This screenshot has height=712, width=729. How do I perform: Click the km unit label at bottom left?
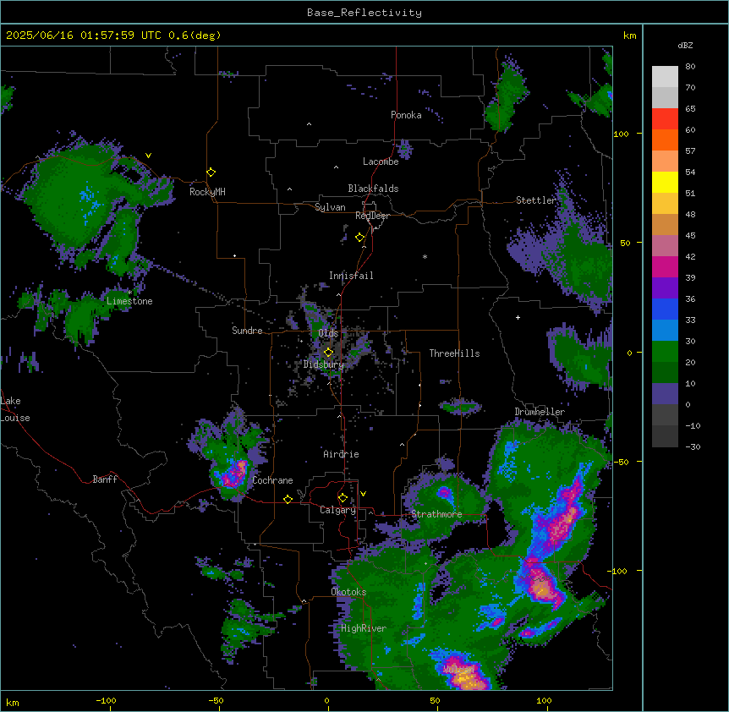(x=13, y=703)
